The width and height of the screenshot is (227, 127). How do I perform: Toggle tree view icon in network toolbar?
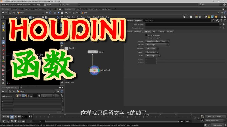(x=187, y=17)
